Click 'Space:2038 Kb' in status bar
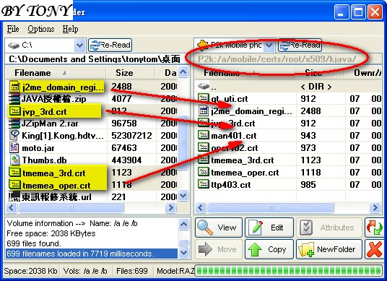The width and height of the screenshot is (387, 281). [30, 271]
